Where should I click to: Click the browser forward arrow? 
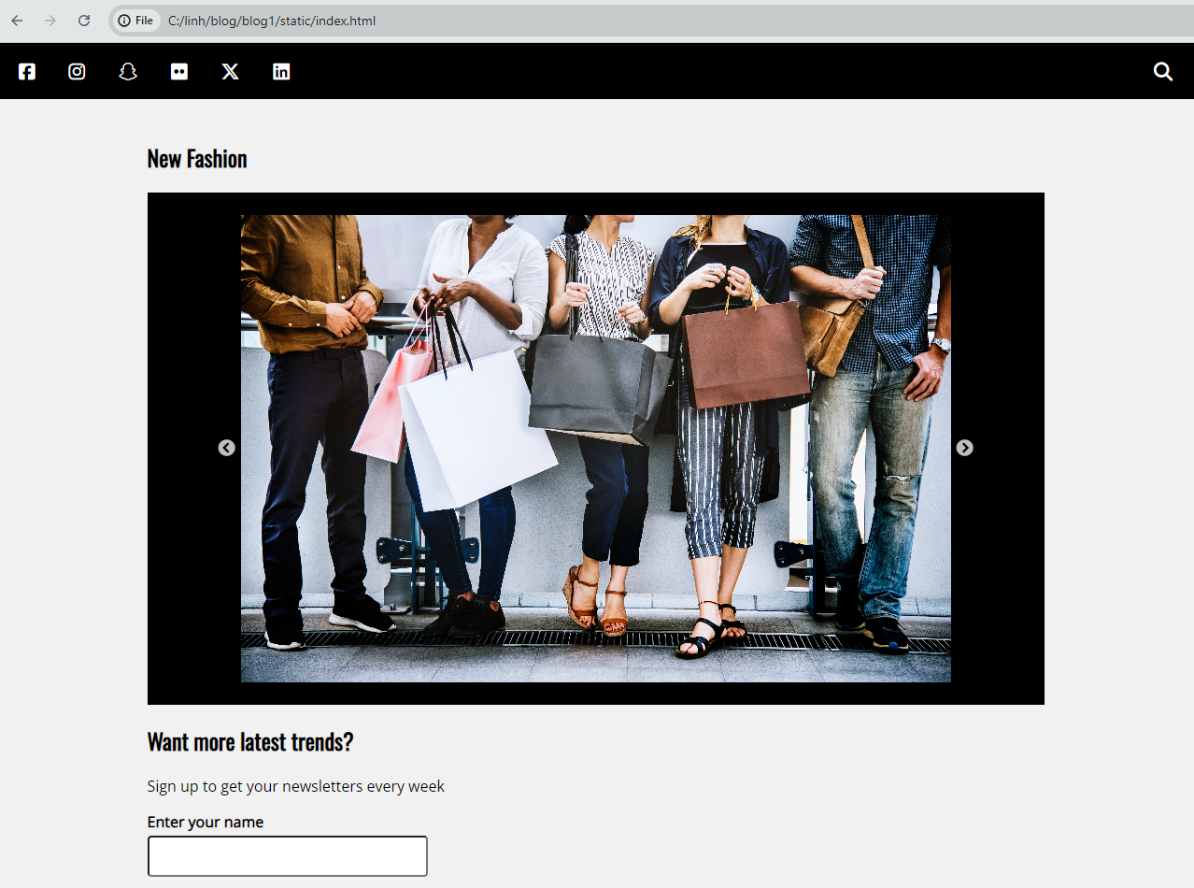[50, 21]
